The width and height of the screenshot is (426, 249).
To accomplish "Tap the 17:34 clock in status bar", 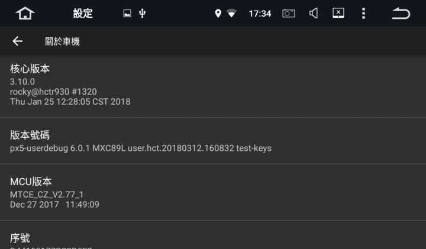I will pos(260,14).
